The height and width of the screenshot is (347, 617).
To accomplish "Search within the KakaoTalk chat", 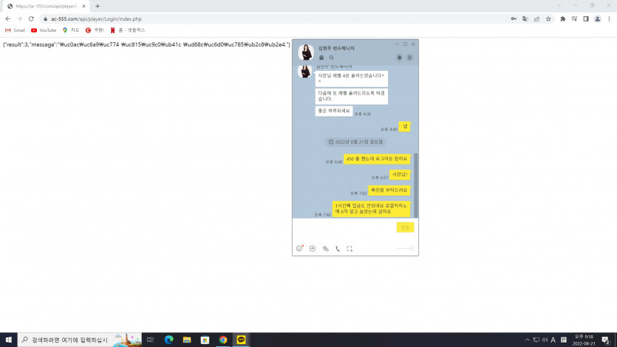I will [x=332, y=58].
